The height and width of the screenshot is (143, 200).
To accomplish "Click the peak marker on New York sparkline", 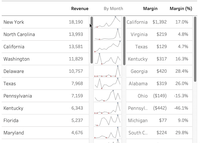I will coord(115,17).
